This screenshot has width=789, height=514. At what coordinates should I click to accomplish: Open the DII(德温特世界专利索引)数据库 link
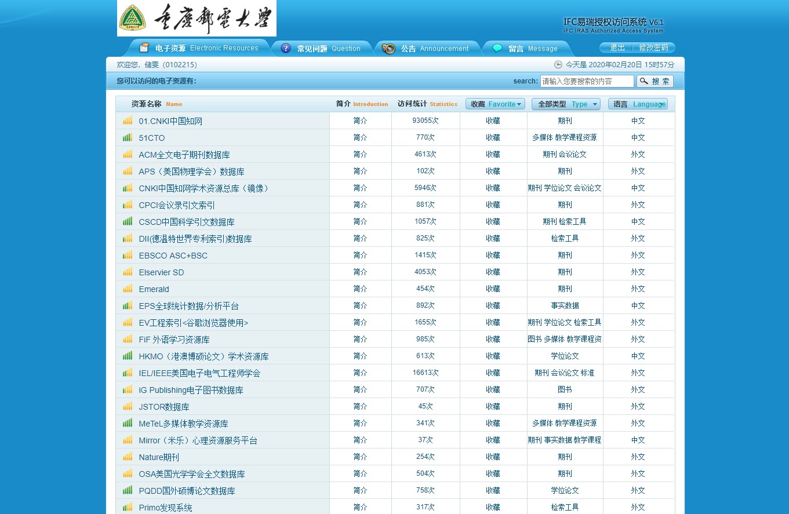pyautogui.click(x=195, y=239)
